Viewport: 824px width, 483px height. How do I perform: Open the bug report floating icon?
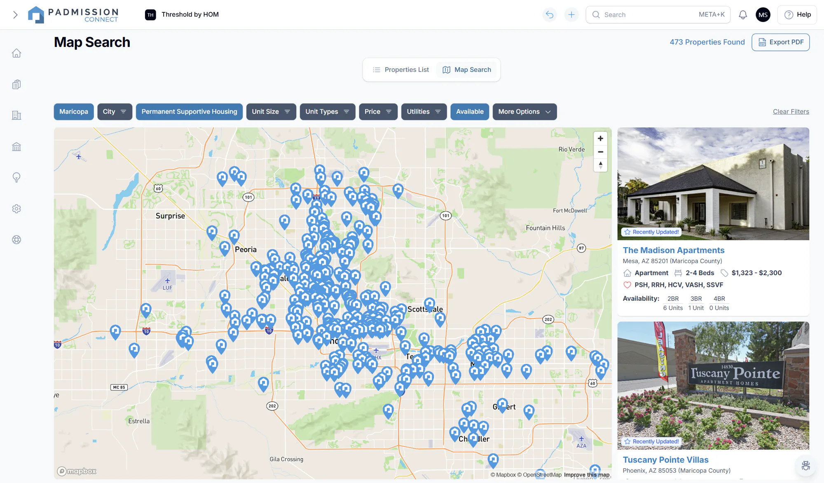805,466
